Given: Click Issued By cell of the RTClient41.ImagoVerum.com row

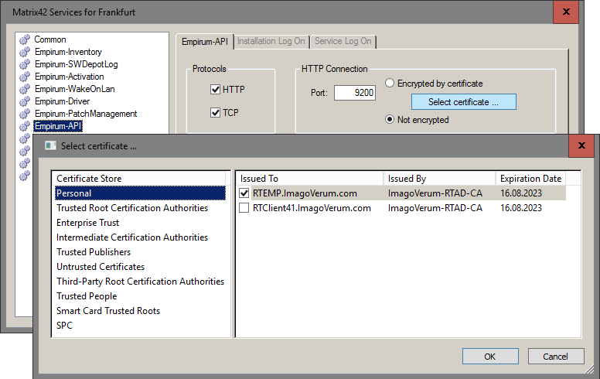Looking at the screenshot, I should click(x=435, y=208).
